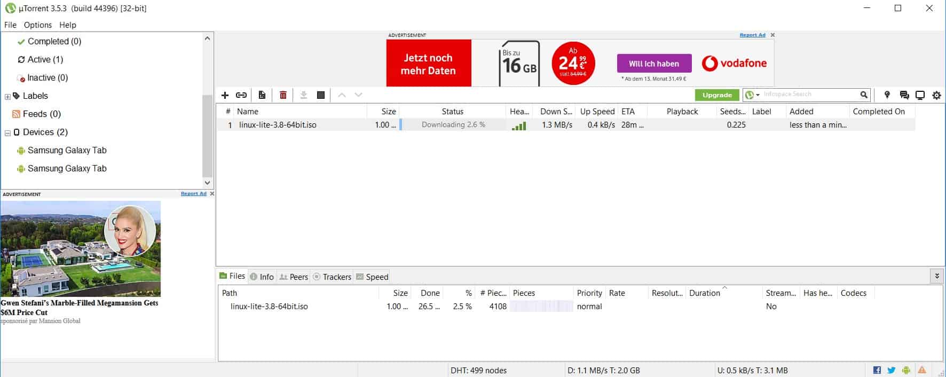Click the Add Torrent plus icon
946x377 pixels.
(225, 95)
